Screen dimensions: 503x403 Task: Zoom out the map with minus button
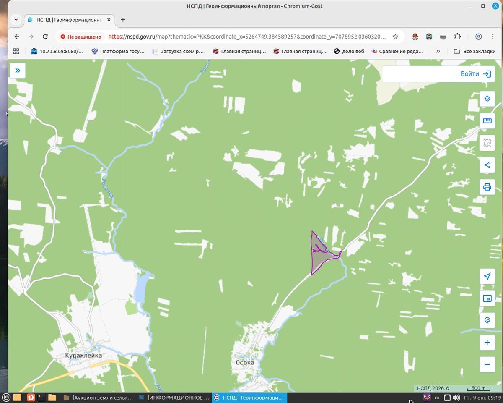(487, 364)
